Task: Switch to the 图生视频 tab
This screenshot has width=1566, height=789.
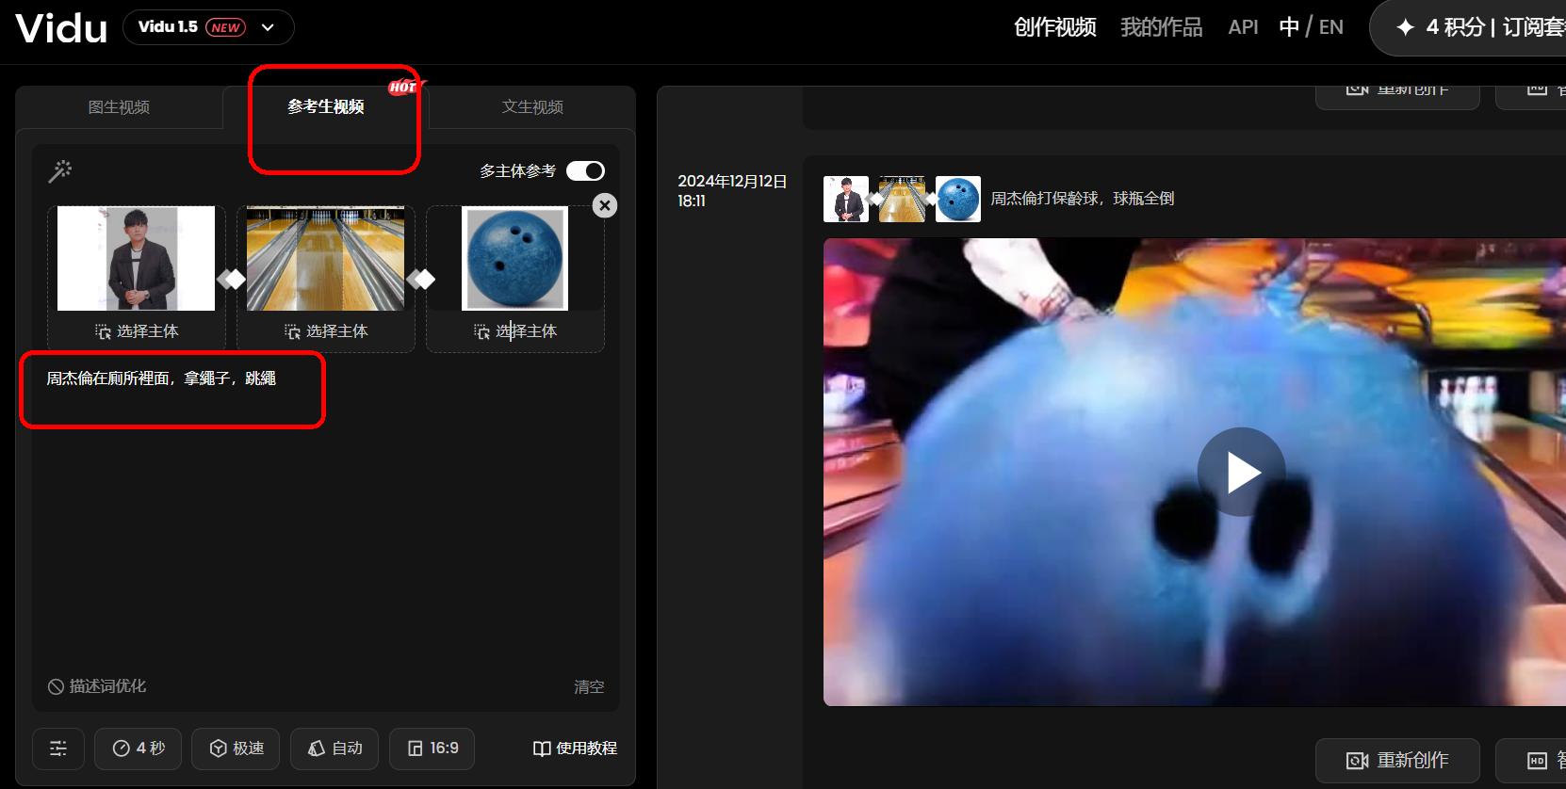Action: tap(119, 107)
